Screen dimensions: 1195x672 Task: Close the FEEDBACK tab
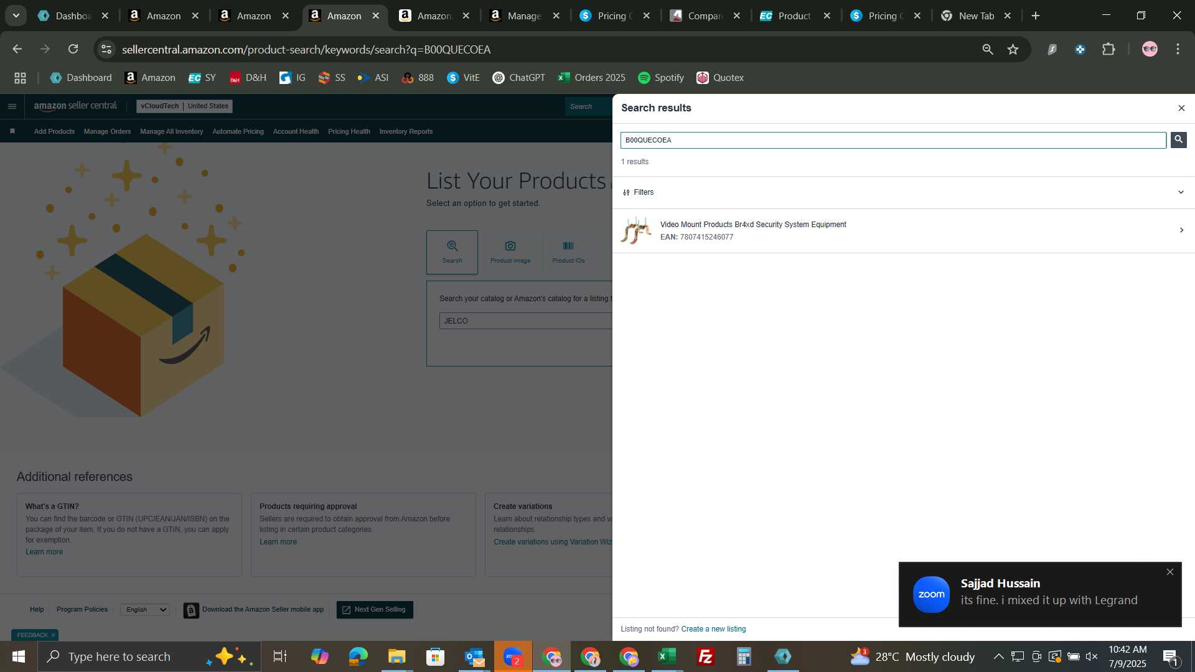tap(53, 635)
